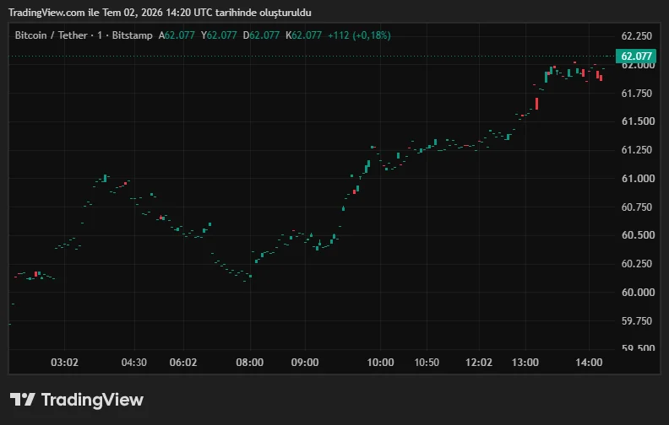Image resolution: width=669 pixels, height=425 pixels.
Task: Click the 08:00 time axis label
Action: (x=249, y=363)
